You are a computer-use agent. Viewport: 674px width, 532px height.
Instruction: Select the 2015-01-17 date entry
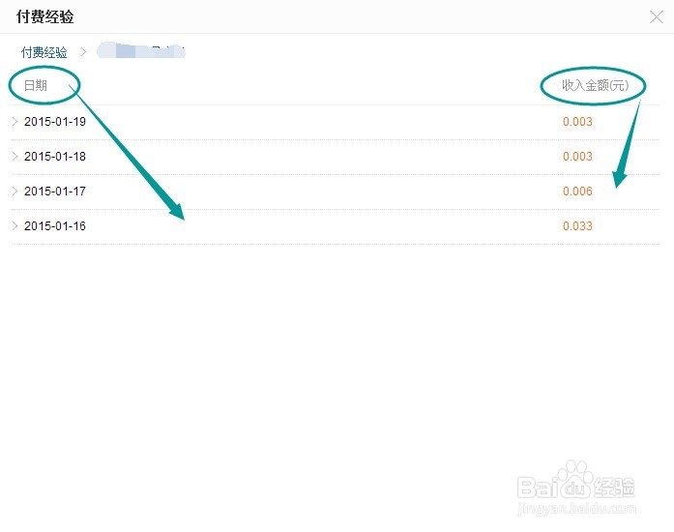point(55,192)
